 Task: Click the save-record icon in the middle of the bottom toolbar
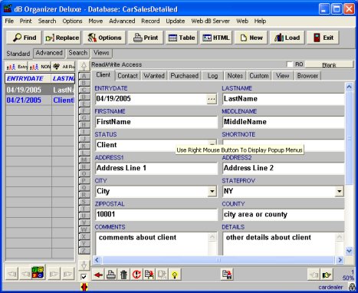[227, 275]
